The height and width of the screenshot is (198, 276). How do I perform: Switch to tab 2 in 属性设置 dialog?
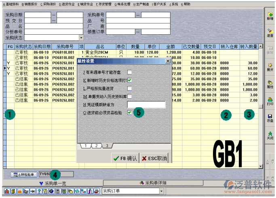(97, 146)
